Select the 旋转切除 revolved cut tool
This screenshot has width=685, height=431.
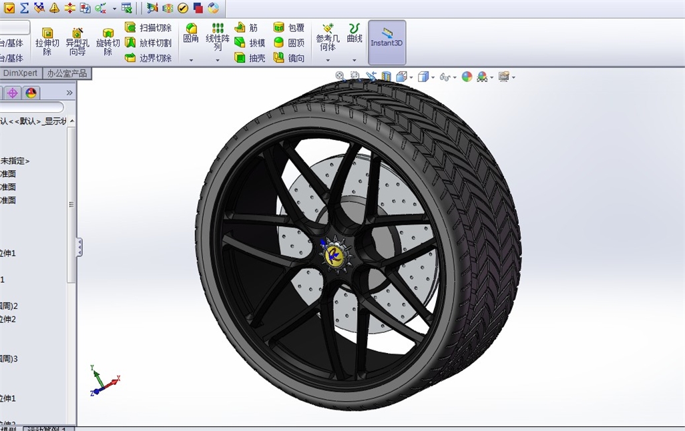tap(108, 41)
